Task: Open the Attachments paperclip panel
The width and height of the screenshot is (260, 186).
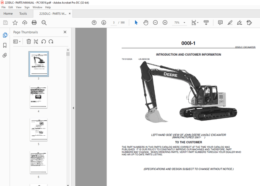Action: coord(5,55)
